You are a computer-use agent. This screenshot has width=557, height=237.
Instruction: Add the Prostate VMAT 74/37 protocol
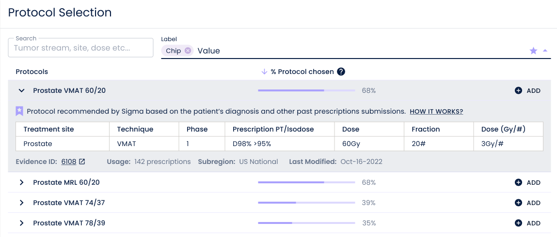tap(527, 203)
